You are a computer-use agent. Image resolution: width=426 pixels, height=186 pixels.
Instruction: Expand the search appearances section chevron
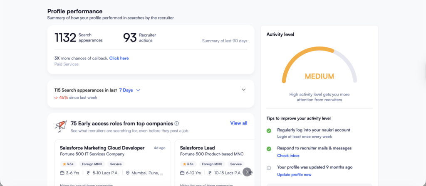pos(244,90)
